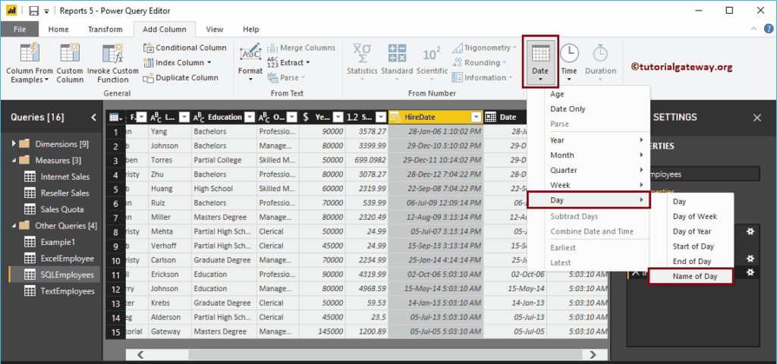Screen dimensions: 777x364
Task: Click the Index Column button
Action: (177, 62)
